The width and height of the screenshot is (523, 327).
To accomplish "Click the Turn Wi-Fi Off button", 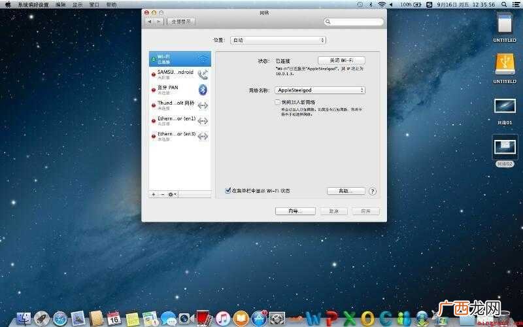I will (x=341, y=60).
